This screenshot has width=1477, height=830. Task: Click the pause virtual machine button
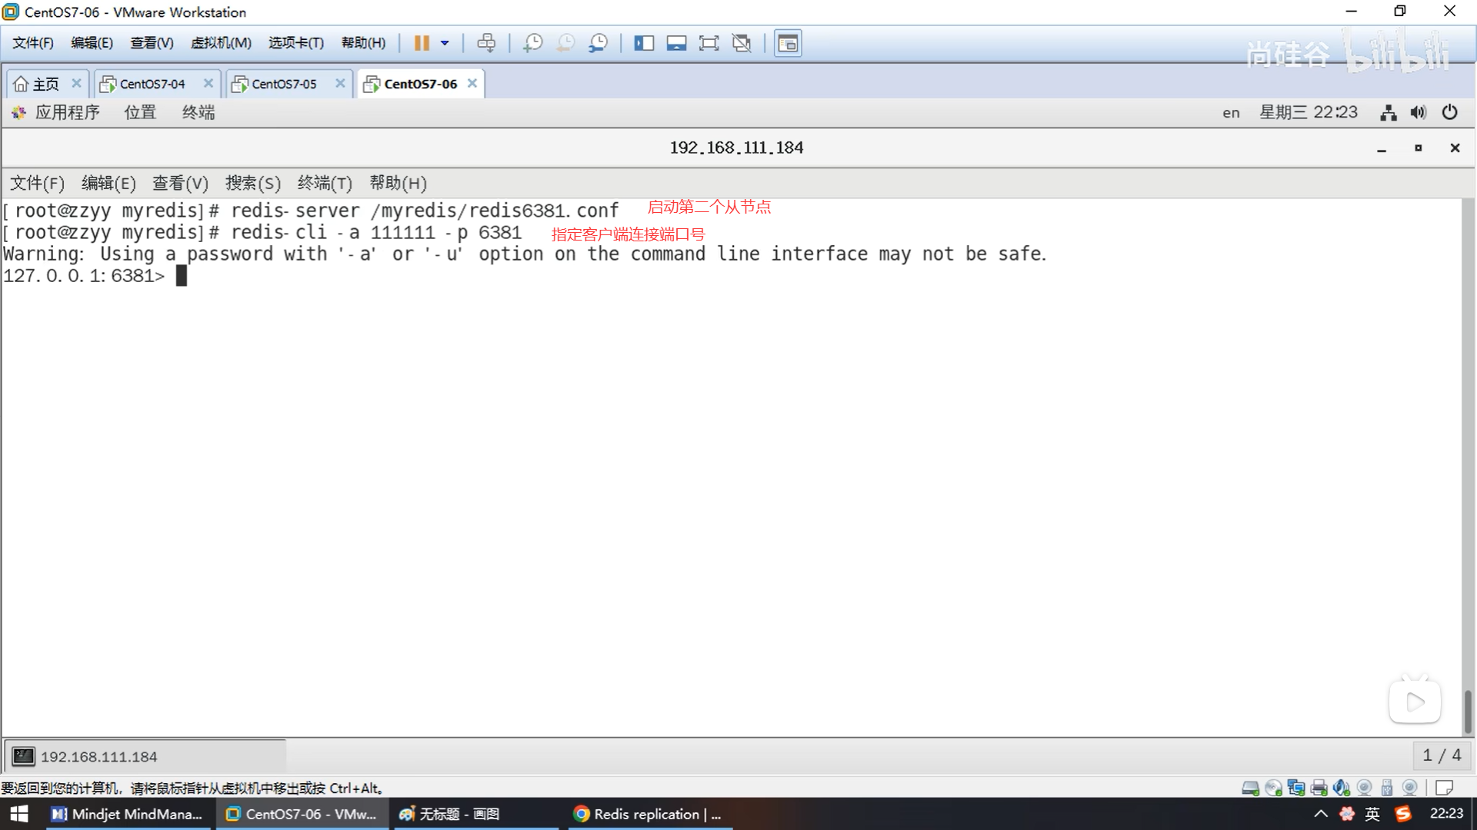[422, 43]
